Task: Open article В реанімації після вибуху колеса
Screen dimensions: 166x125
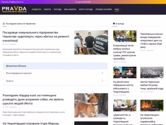Action: pos(124,52)
